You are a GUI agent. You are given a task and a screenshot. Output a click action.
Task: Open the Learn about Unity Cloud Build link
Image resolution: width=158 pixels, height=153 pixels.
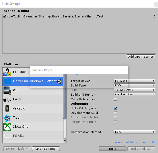pos(133,142)
